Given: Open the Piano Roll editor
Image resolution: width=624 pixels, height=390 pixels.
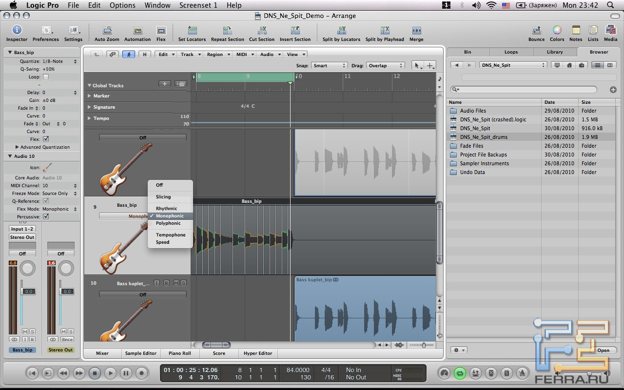Looking at the screenshot, I should [179, 353].
